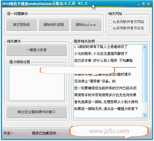
Task: Click the scroll-down arrow in 程序相关说明
Action: point(145,115)
